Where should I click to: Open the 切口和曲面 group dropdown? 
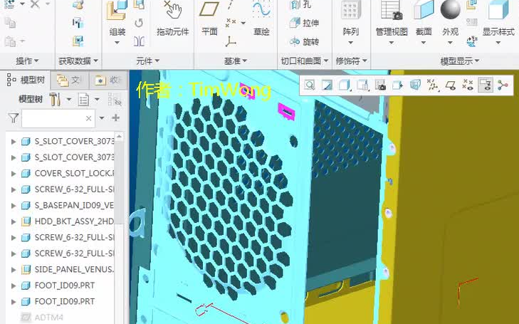coord(305,61)
